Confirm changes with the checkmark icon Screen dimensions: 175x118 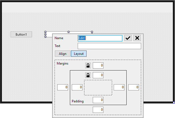128,38
